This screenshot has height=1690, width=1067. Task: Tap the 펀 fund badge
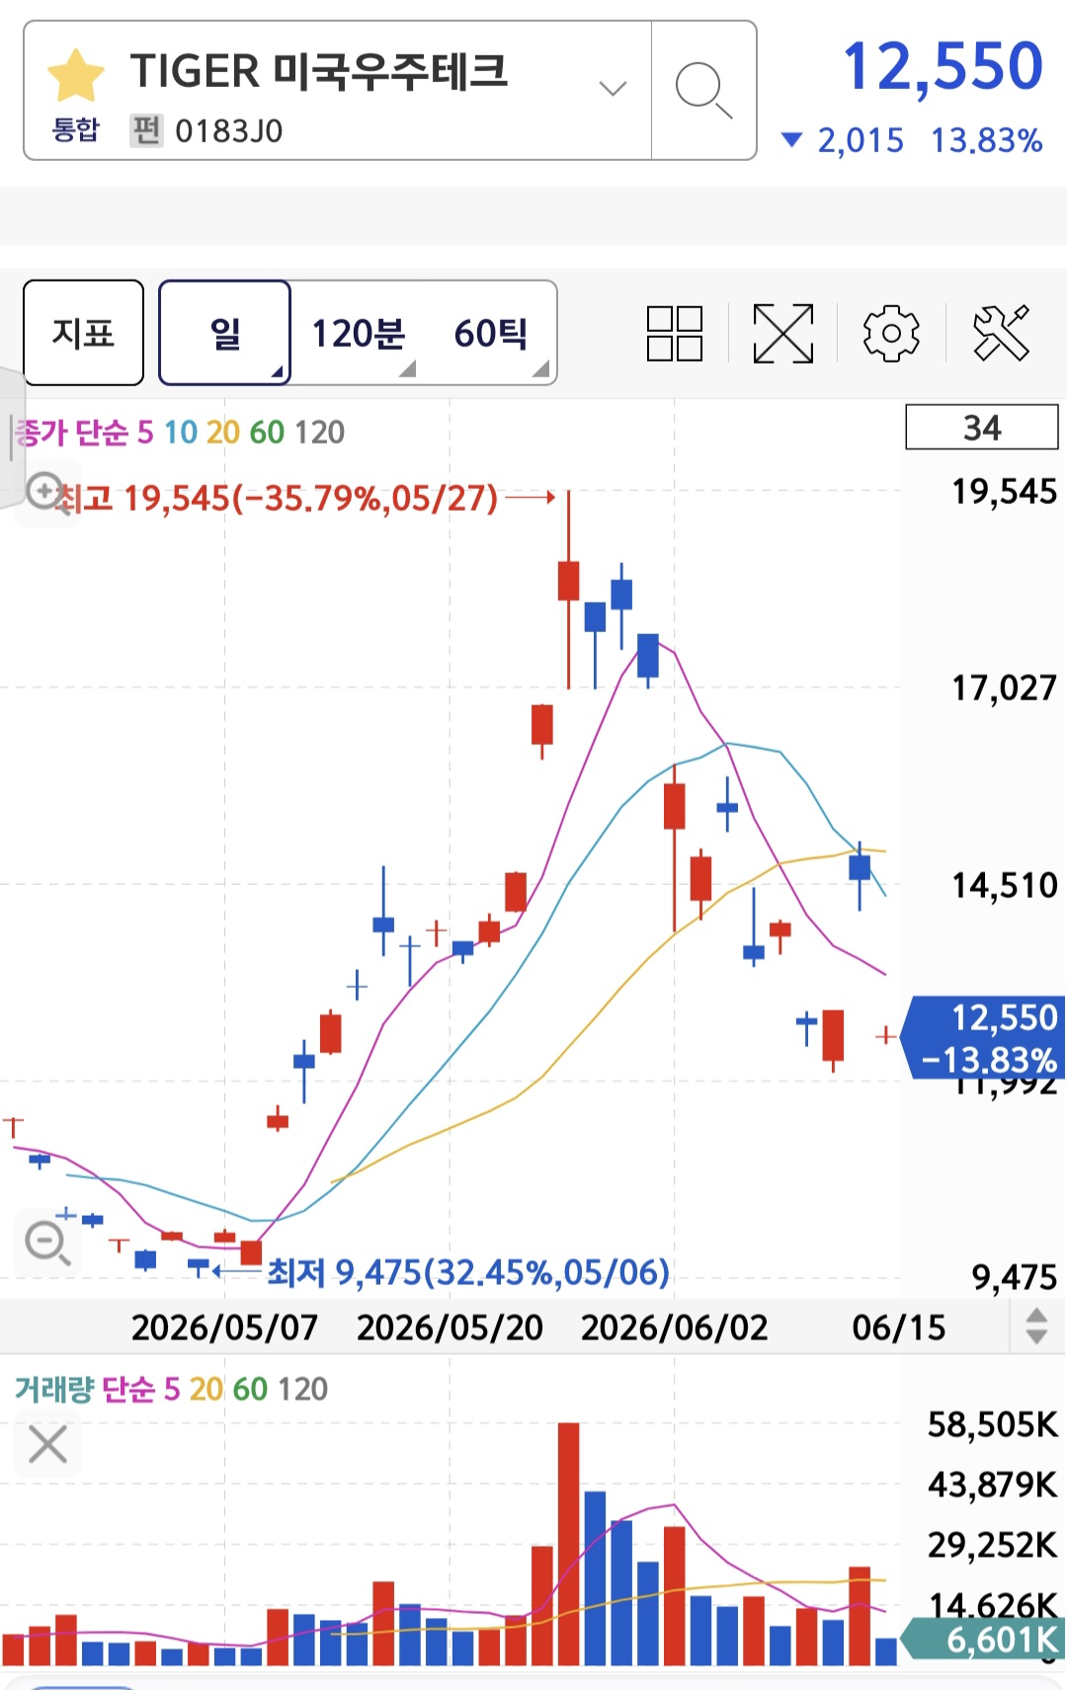coord(146,130)
